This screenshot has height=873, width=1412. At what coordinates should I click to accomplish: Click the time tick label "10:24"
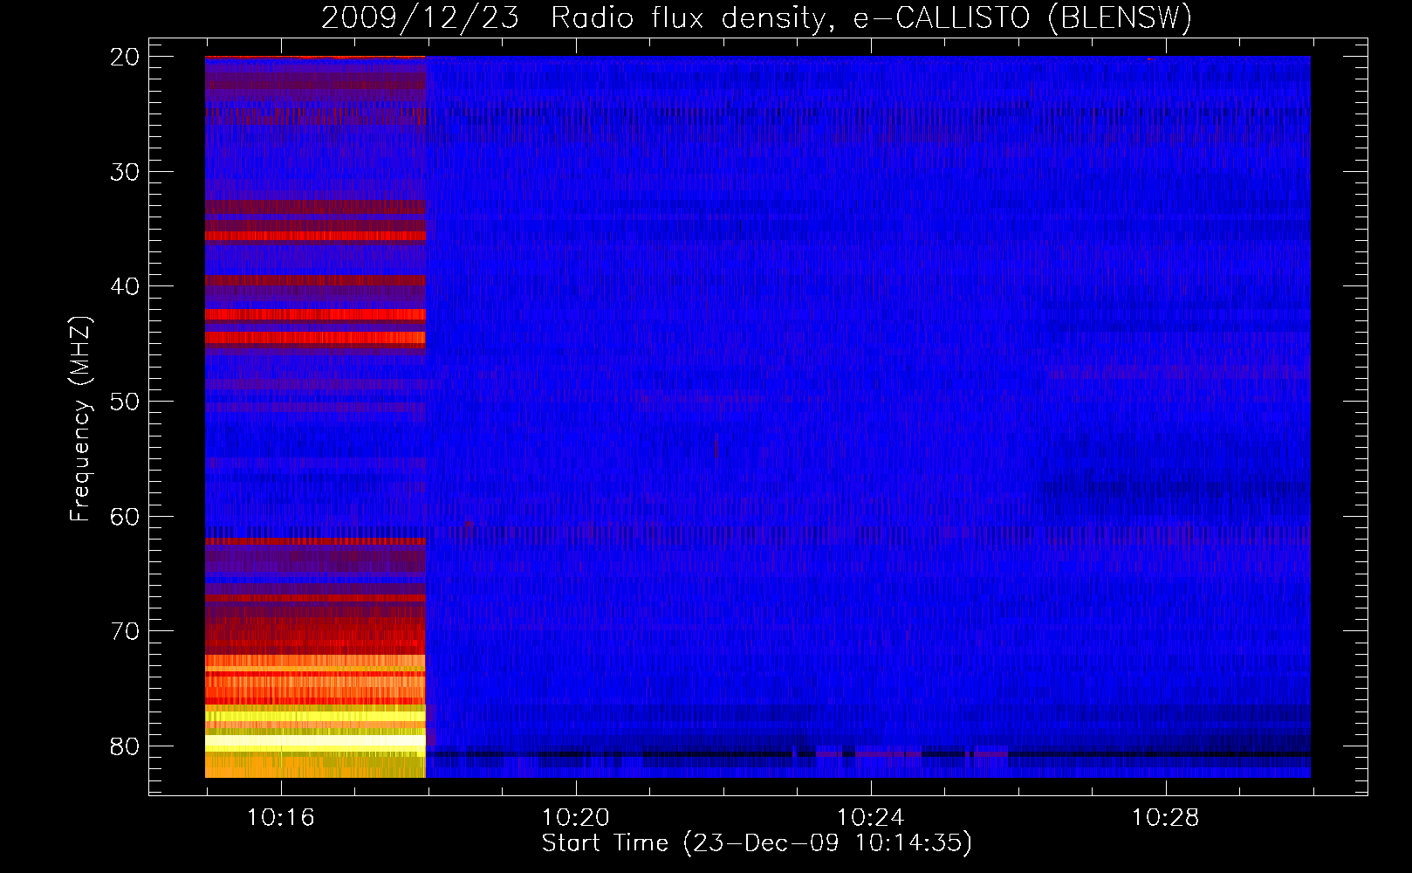[870, 817]
